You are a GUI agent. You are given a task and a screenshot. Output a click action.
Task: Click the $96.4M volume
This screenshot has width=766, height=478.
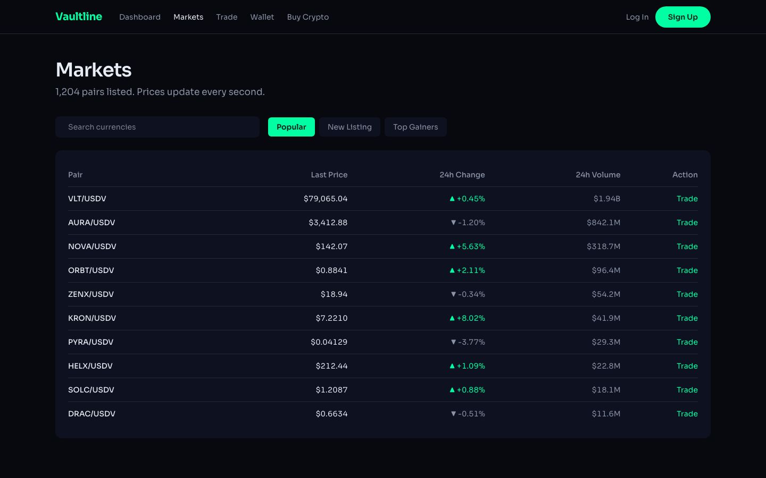tap(606, 270)
